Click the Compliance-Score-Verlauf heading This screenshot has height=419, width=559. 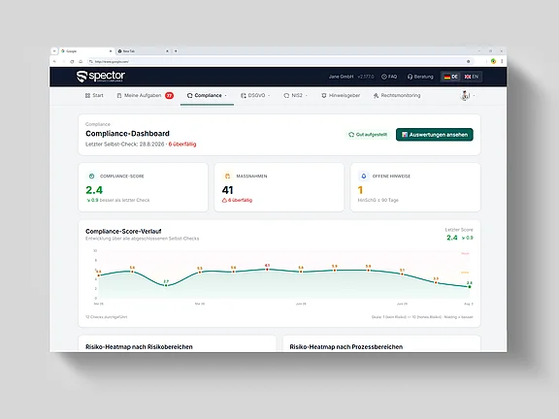pos(123,231)
